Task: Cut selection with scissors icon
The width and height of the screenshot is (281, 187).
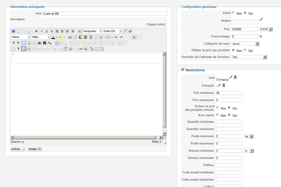Action: pos(70,37)
